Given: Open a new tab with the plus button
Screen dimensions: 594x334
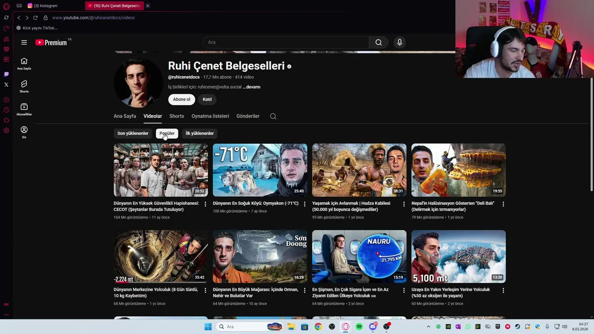Looking at the screenshot, I should coord(148,6).
